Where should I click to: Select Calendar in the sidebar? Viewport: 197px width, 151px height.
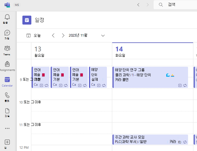pyautogui.click(x=7, y=82)
